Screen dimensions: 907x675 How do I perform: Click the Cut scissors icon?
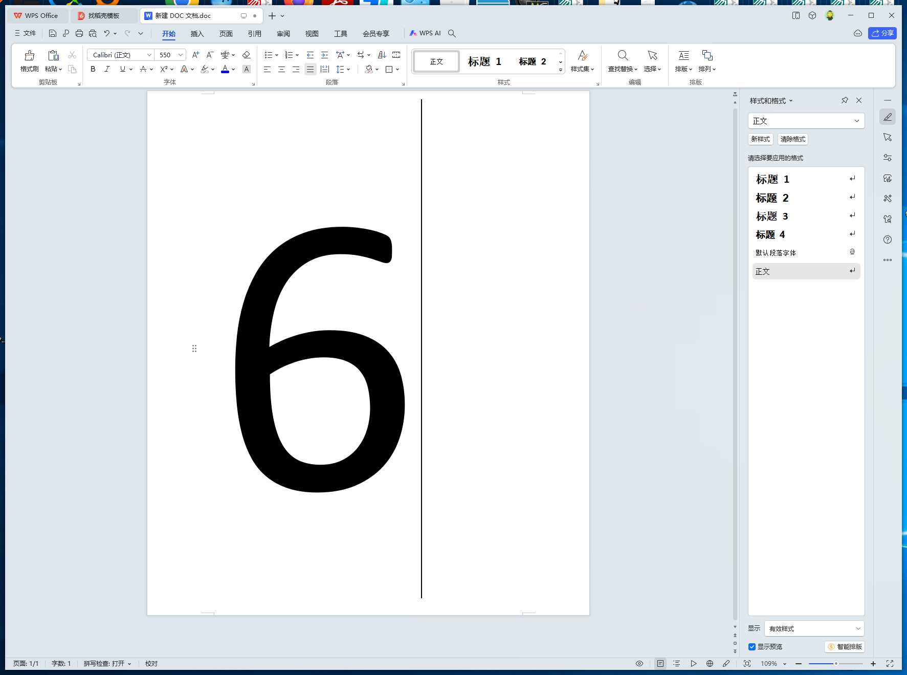pos(72,55)
